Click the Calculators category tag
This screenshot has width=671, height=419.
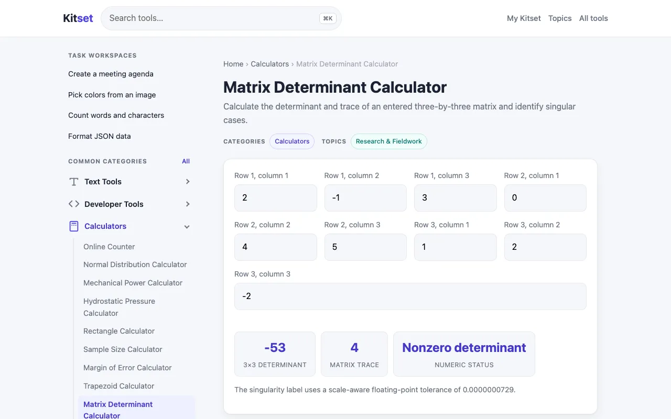292,141
